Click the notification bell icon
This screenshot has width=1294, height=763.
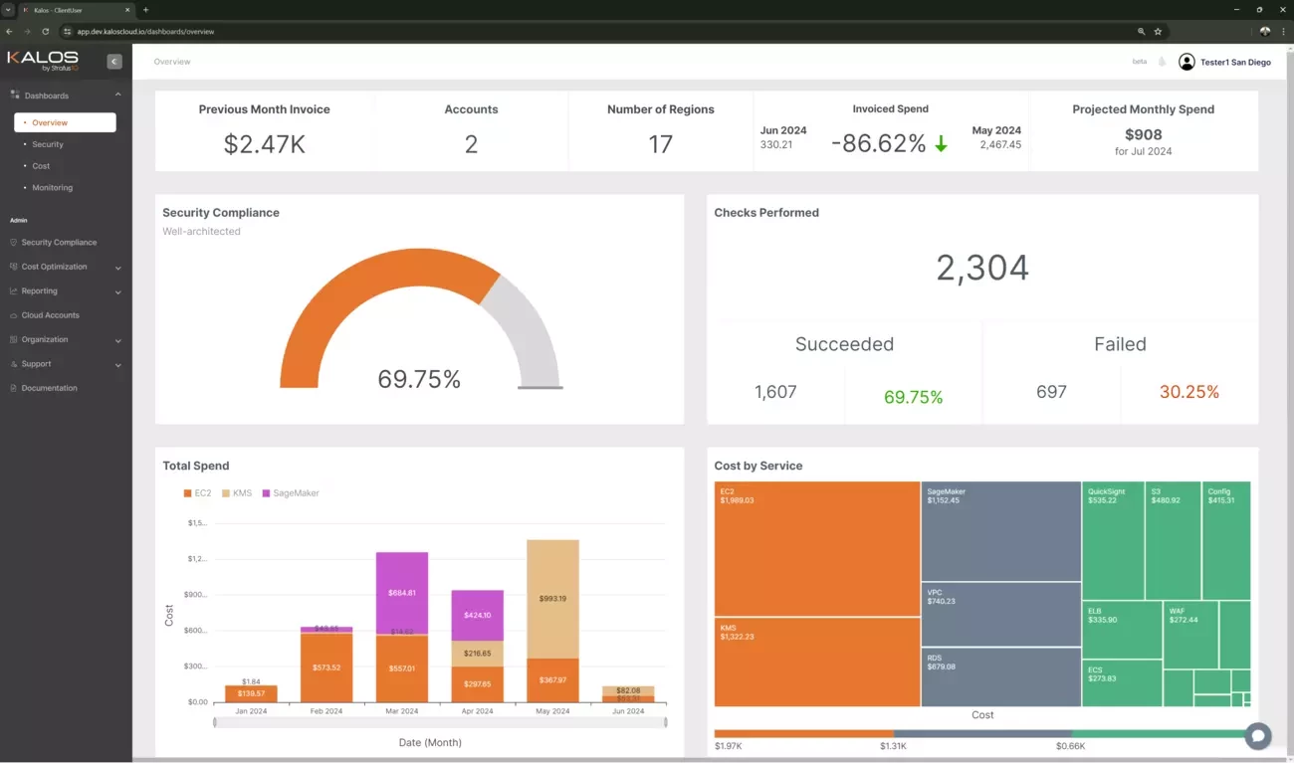click(x=1162, y=62)
